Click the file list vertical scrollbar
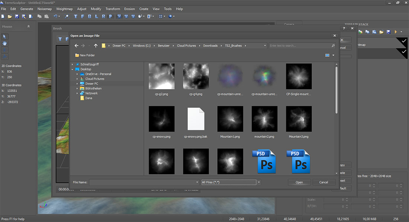 pos(336,90)
